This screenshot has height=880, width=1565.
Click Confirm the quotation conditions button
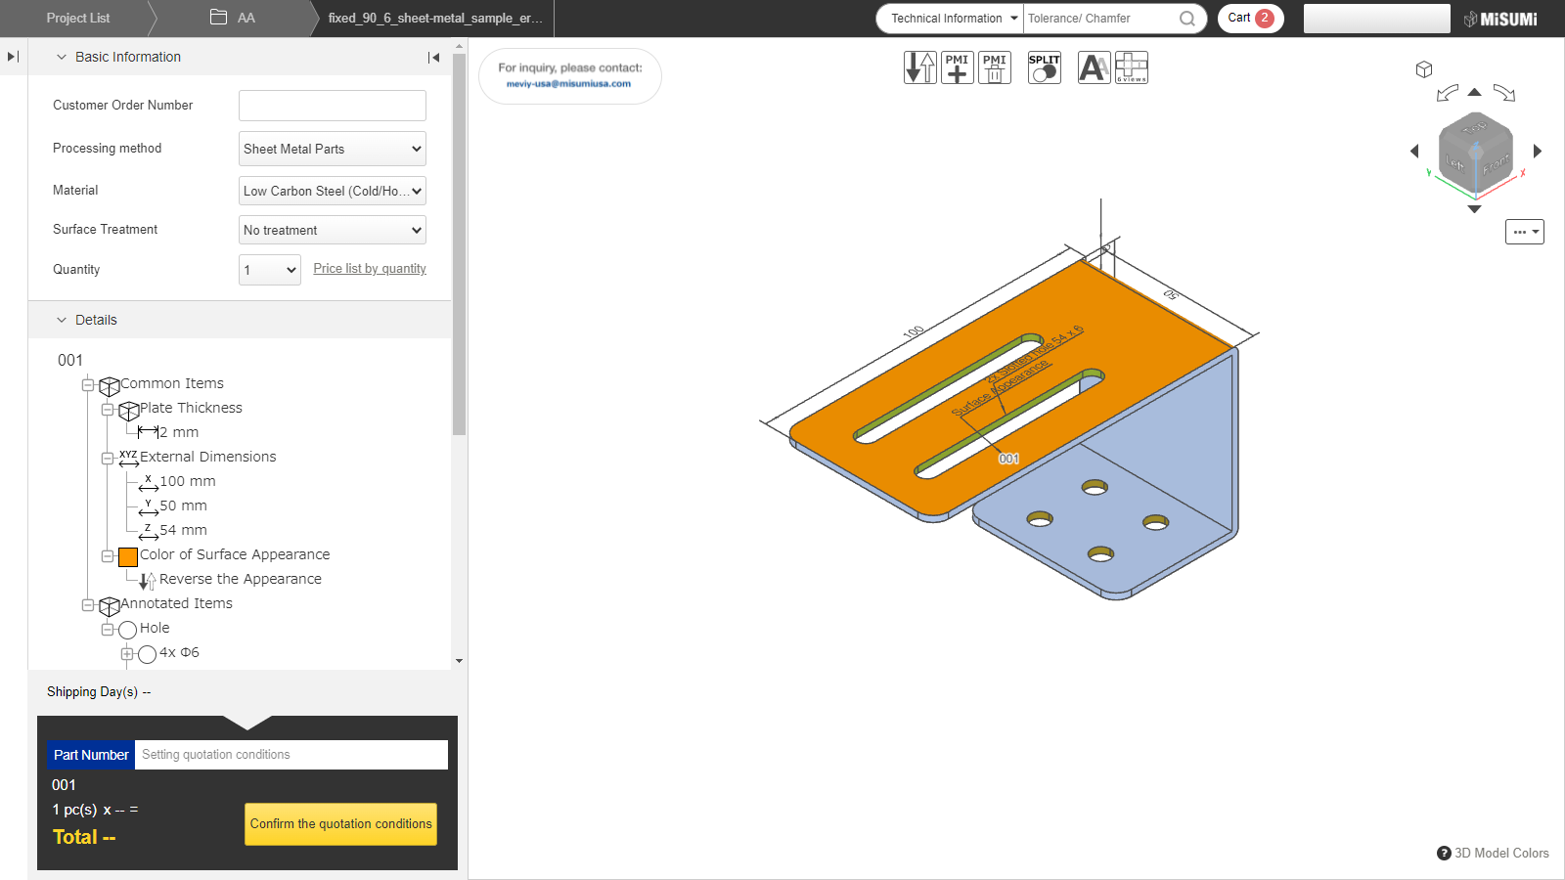pos(340,824)
